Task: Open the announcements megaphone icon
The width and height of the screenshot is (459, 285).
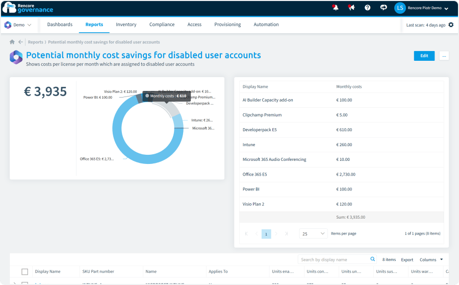Action: click(351, 8)
